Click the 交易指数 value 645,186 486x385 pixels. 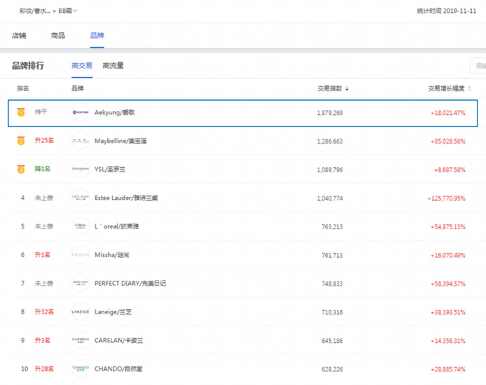pos(332,341)
